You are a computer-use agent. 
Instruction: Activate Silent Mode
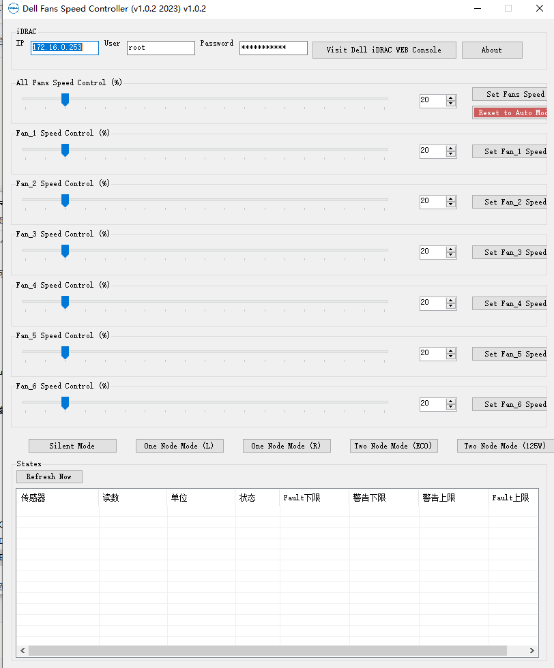[x=72, y=446]
